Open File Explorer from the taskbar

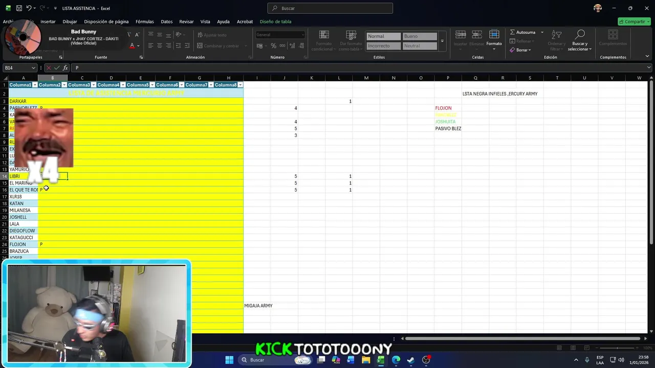pyautogui.click(x=366, y=360)
